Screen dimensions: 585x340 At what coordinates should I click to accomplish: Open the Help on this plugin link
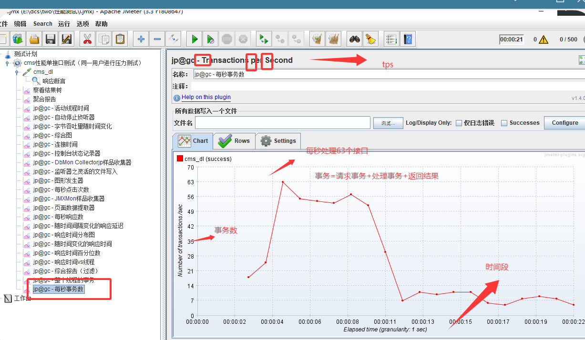206,97
